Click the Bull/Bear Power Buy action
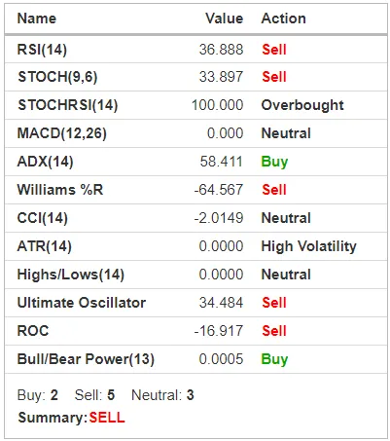390x441 pixels. (x=274, y=359)
